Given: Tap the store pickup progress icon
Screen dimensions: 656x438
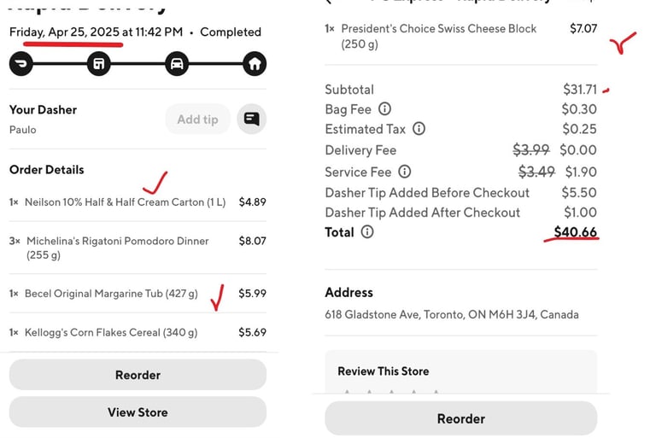Looking at the screenshot, I should (99, 64).
